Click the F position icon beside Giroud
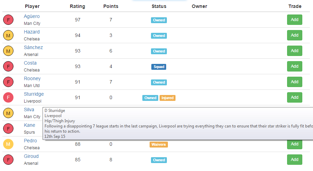 pos(8,160)
